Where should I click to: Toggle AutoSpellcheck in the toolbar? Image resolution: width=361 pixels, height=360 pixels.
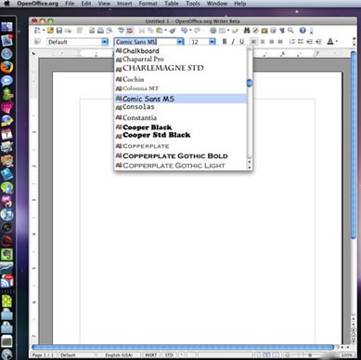(130, 31)
